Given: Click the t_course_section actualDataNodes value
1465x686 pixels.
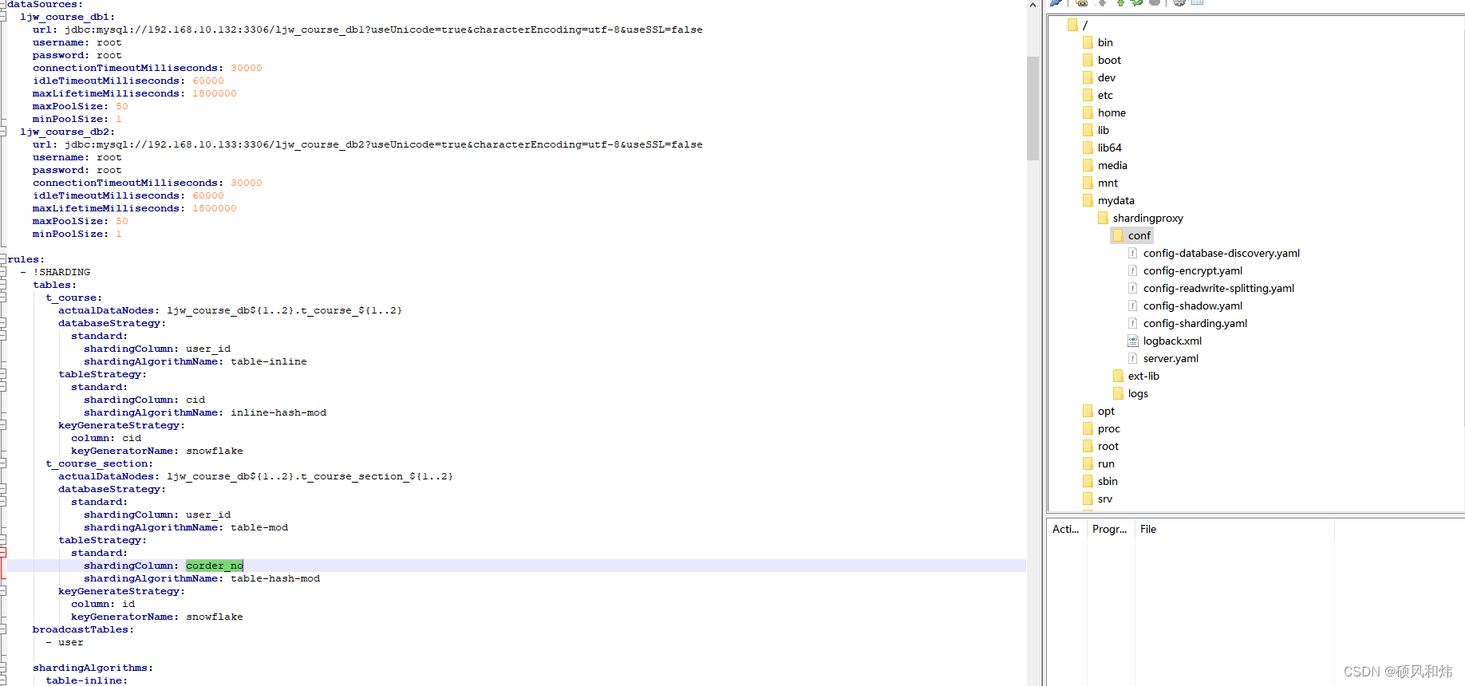Looking at the screenshot, I should pos(310,476).
